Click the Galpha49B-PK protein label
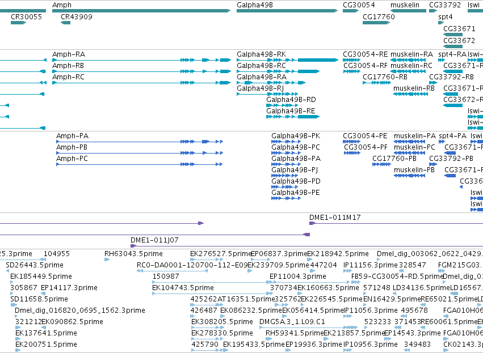 (x=296, y=136)
